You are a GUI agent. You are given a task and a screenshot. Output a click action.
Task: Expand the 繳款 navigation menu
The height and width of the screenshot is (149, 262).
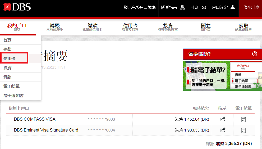(92, 27)
